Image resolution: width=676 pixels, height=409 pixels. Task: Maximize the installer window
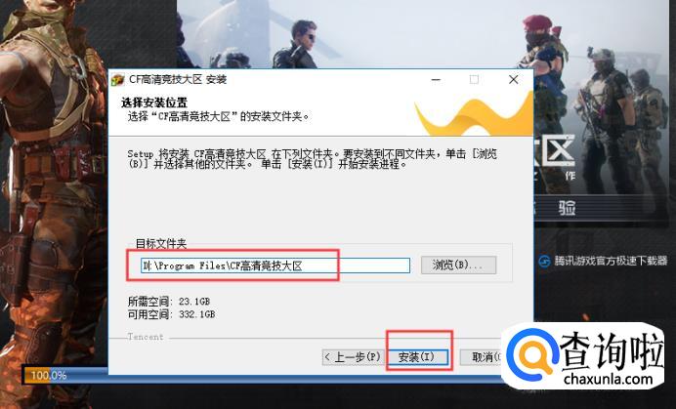(474, 80)
